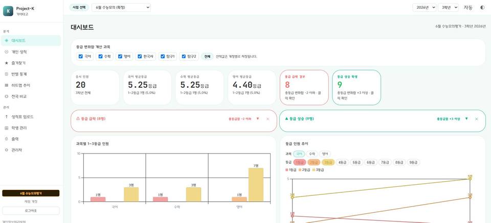Toggle the 1등급 grade chip
Image resolution: width=491 pixels, height=223 pixels.
click(x=300, y=162)
